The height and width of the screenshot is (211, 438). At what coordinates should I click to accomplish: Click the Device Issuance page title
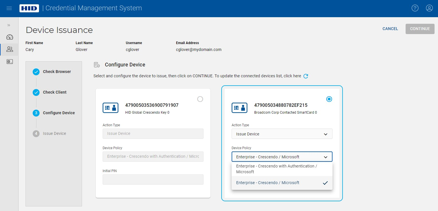[x=59, y=30]
